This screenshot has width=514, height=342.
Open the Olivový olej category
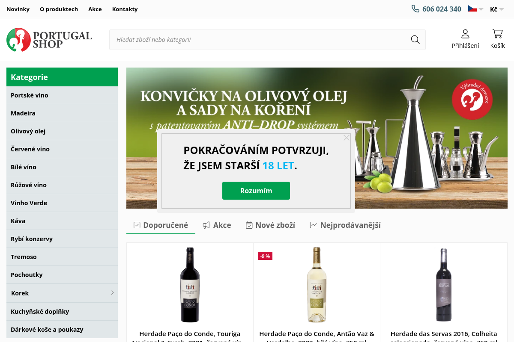tap(62, 131)
